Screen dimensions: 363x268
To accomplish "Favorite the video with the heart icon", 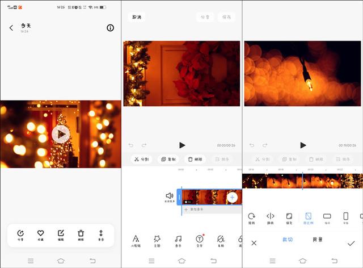I will click(41, 234).
